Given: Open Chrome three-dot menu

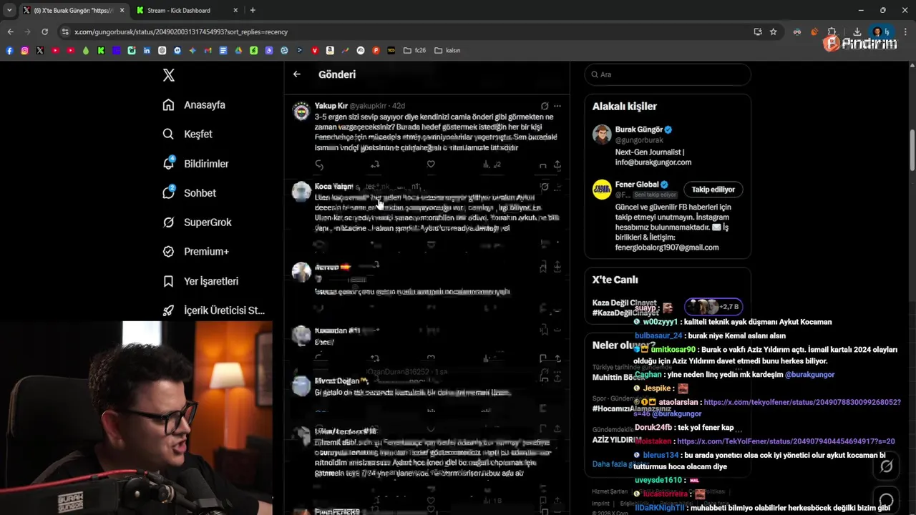Looking at the screenshot, I should tap(906, 31).
